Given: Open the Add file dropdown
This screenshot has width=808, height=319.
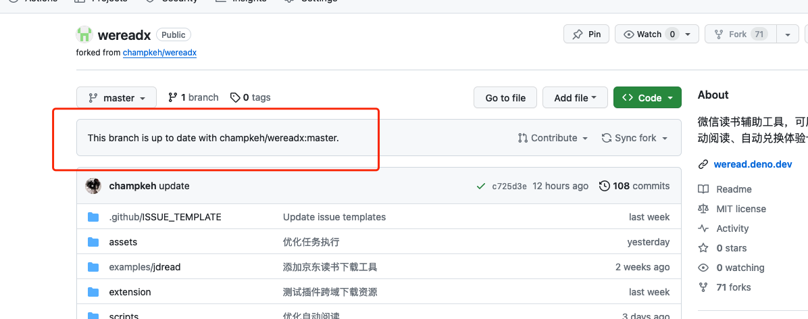Looking at the screenshot, I should point(575,97).
